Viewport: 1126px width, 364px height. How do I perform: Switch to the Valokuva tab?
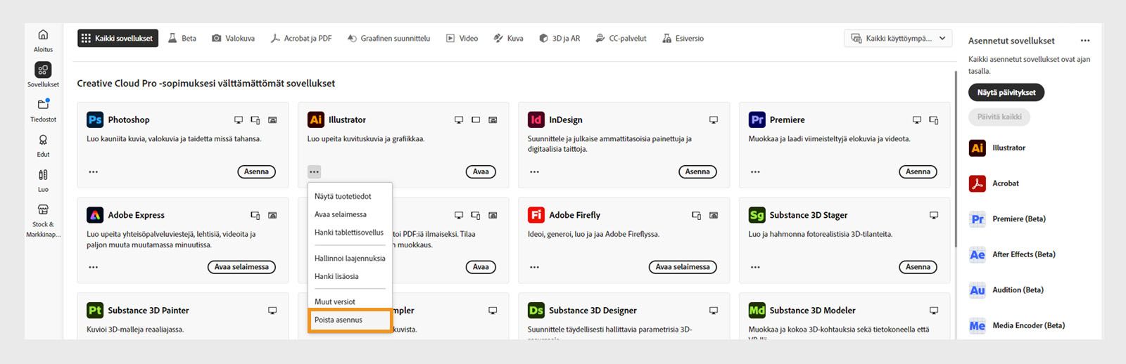(x=234, y=39)
